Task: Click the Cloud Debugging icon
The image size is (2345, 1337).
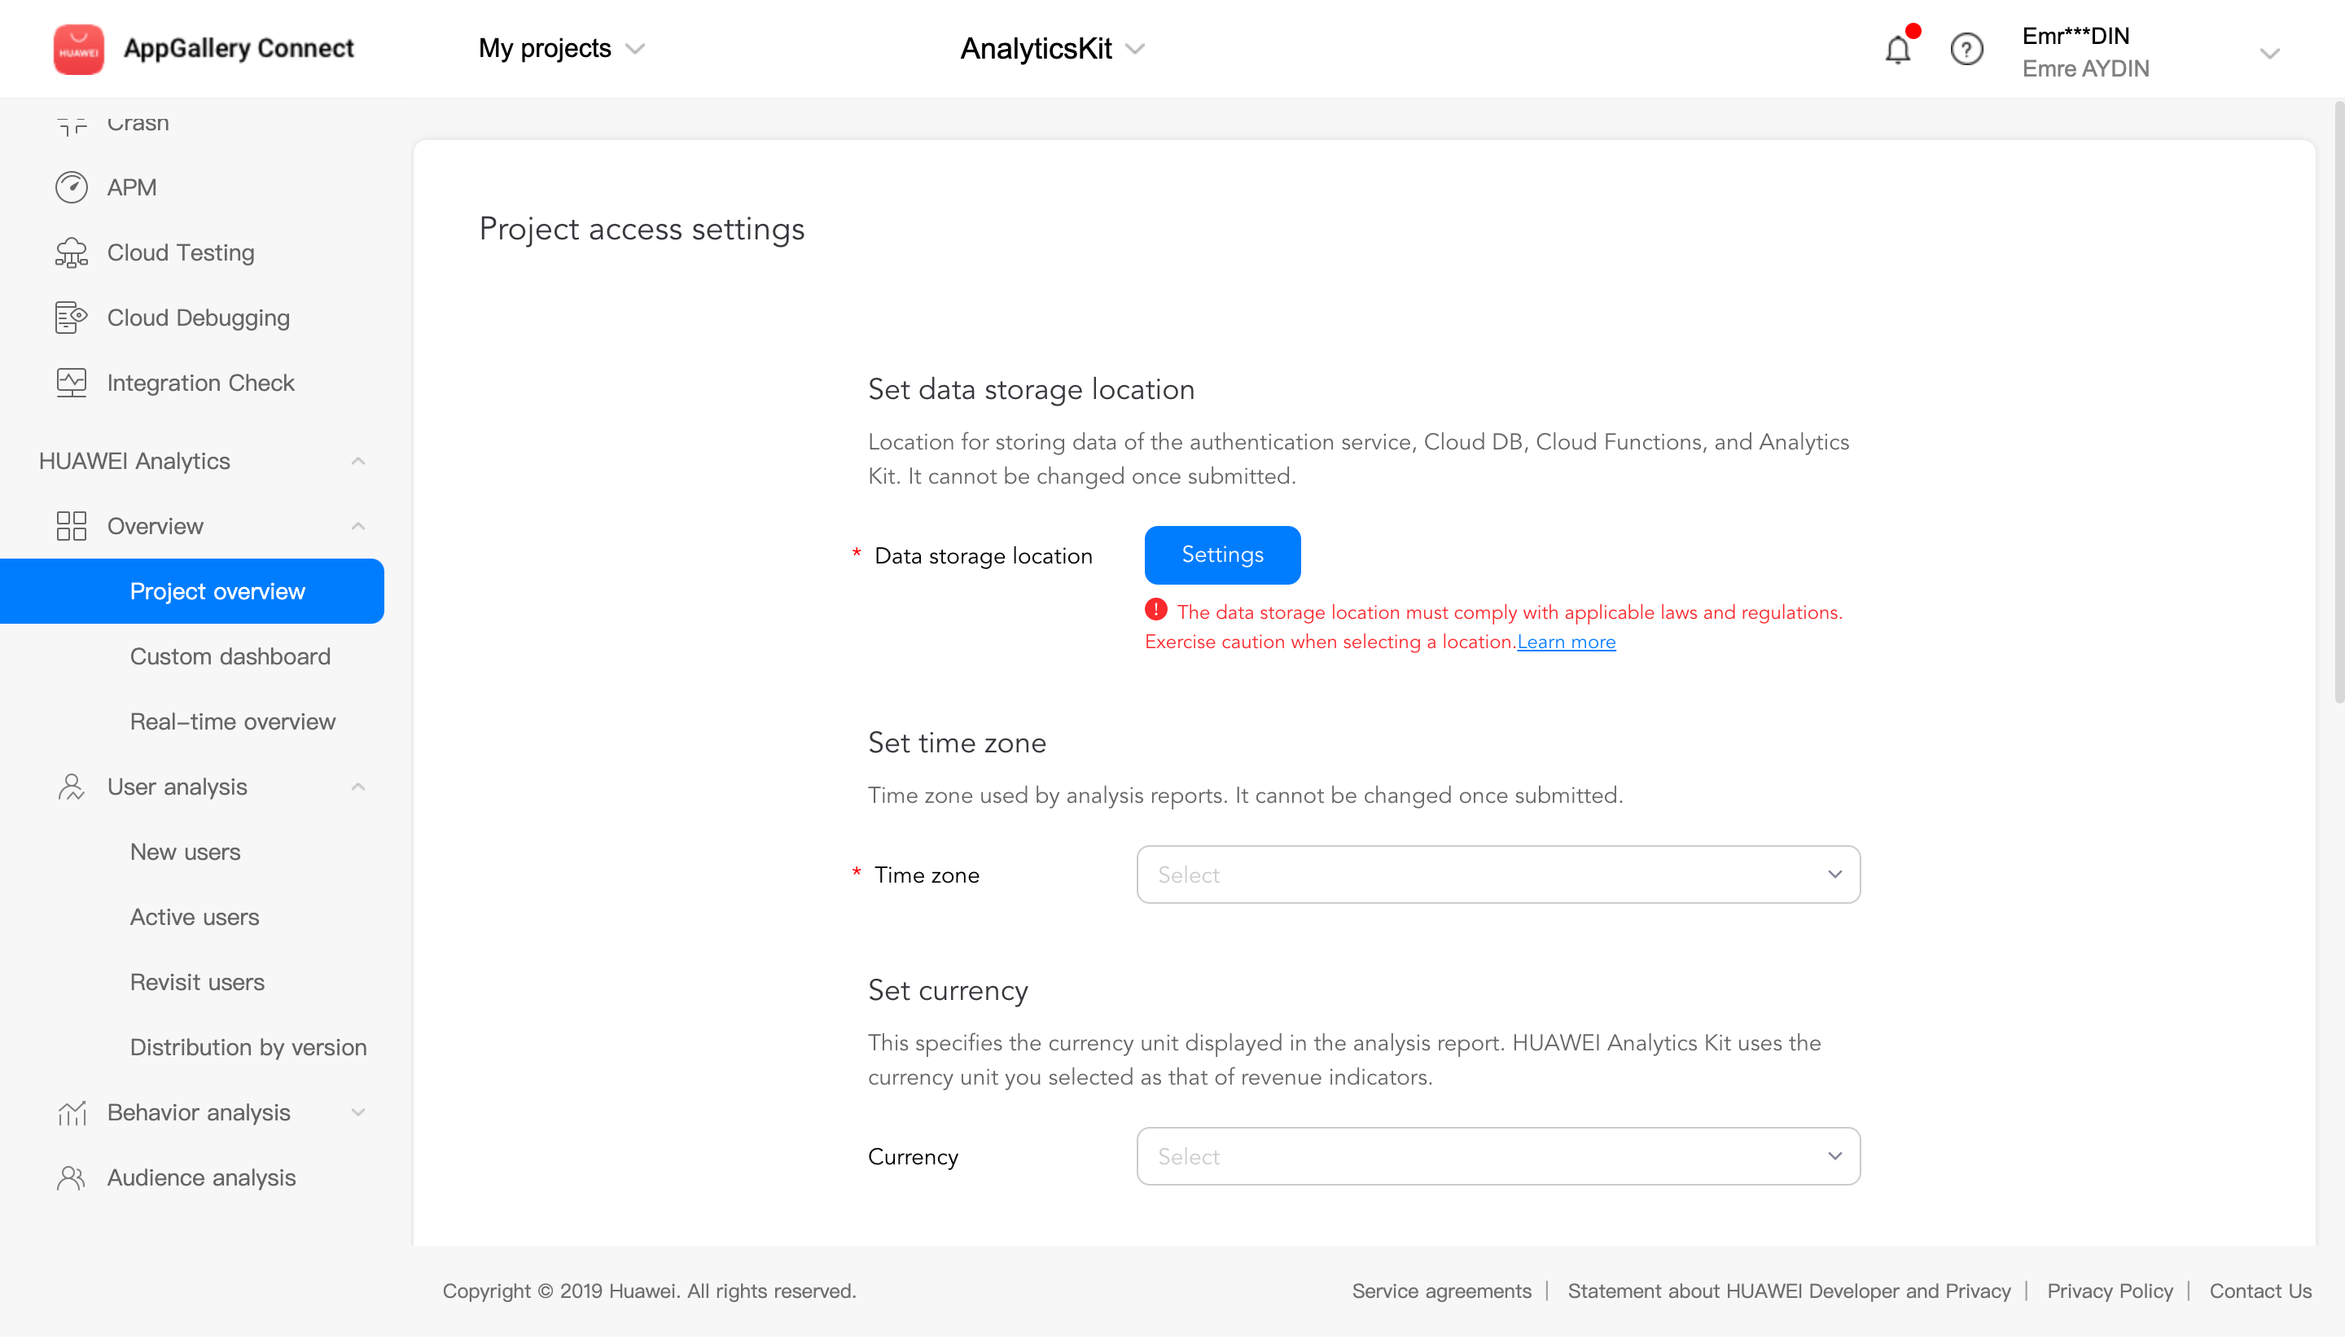Action: click(x=72, y=318)
